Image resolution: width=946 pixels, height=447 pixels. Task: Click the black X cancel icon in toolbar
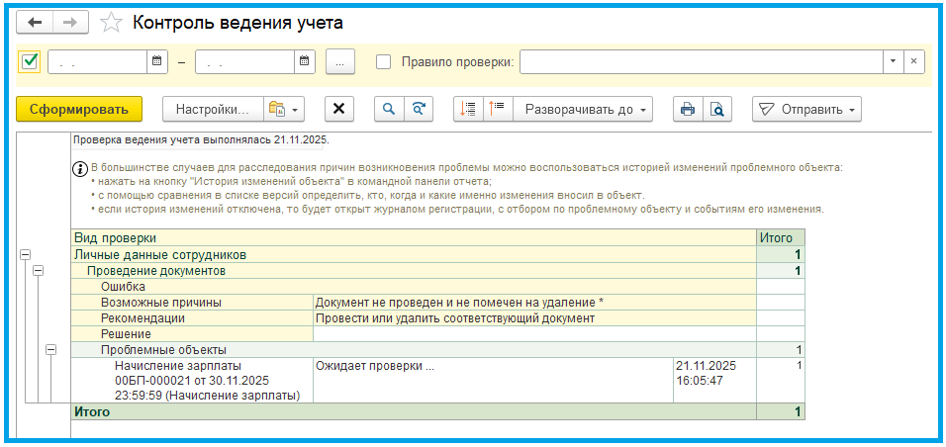(339, 109)
